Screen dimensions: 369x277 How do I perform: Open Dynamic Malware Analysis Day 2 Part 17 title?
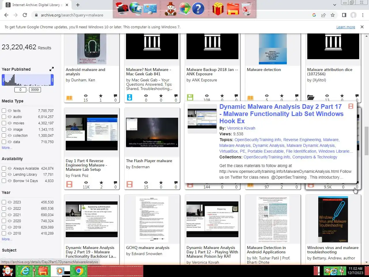click(281, 114)
